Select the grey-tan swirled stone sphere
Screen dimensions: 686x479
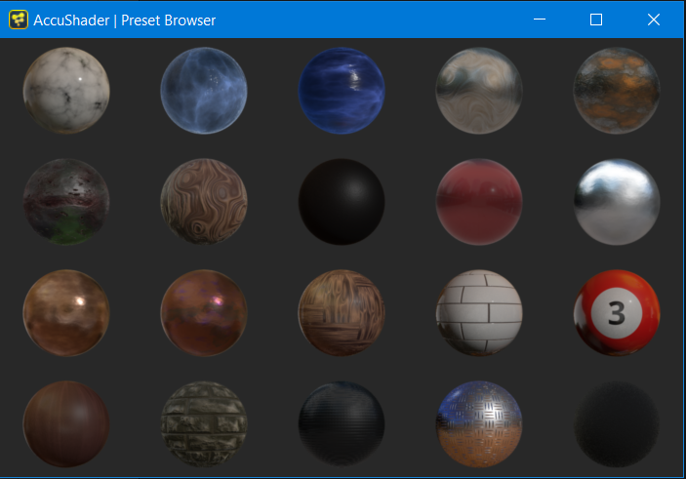click(479, 91)
